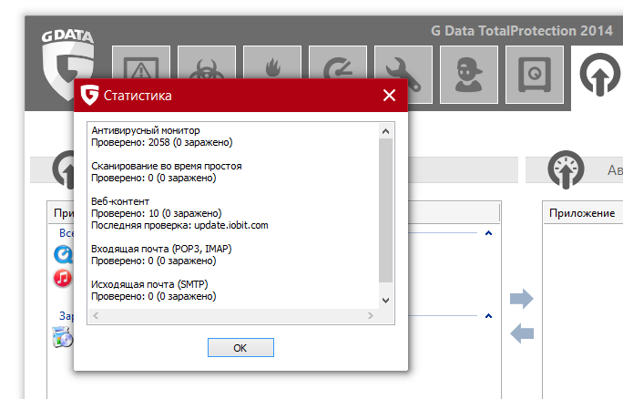The image size is (623, 399).
Task: Open the safe File Vault tab
Action: (x=535, y=75)
